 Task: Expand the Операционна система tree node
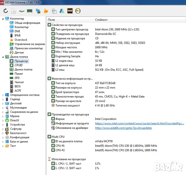[3, 95]
